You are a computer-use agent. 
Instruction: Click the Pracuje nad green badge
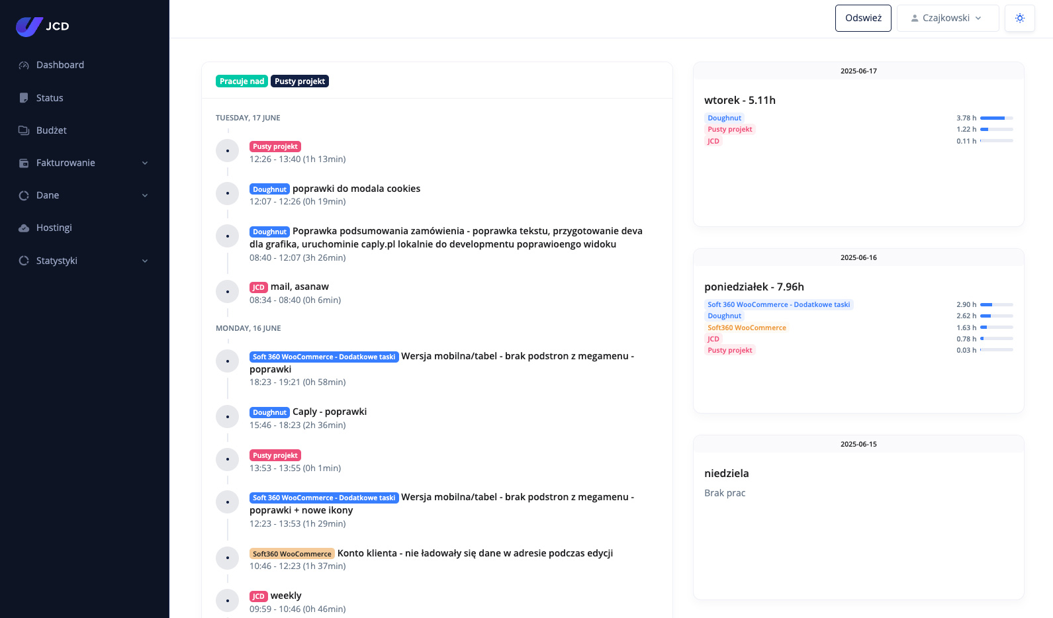point(242,81)
